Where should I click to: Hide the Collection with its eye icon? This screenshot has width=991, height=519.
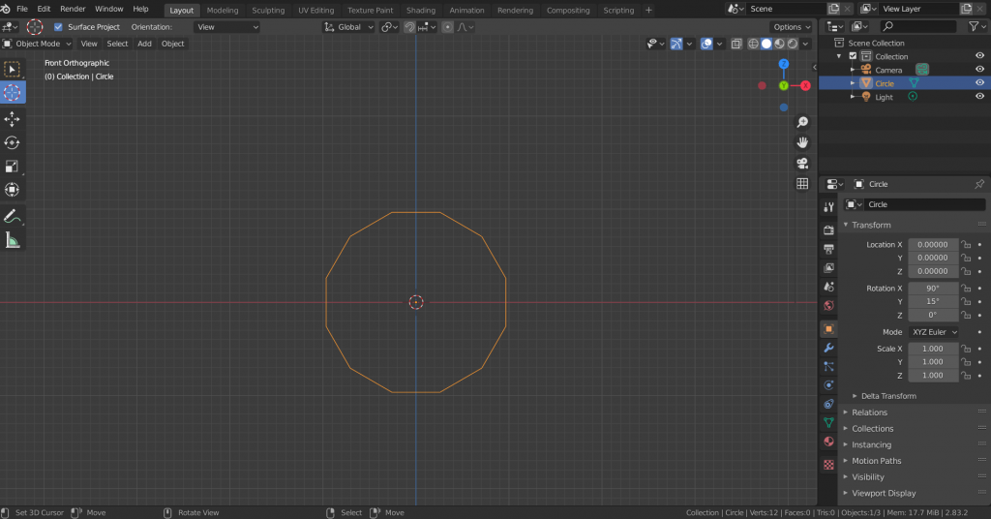(979, 55)
